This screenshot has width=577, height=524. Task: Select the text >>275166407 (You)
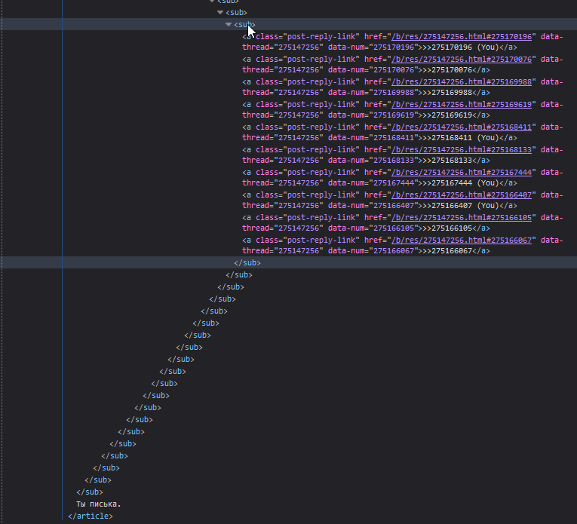point(461,206)
